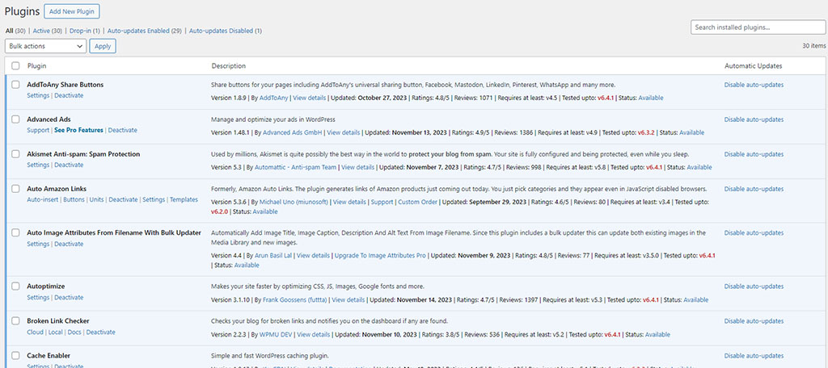View details for Advanced Ads
828x368 pixels.
coord(344,132)
